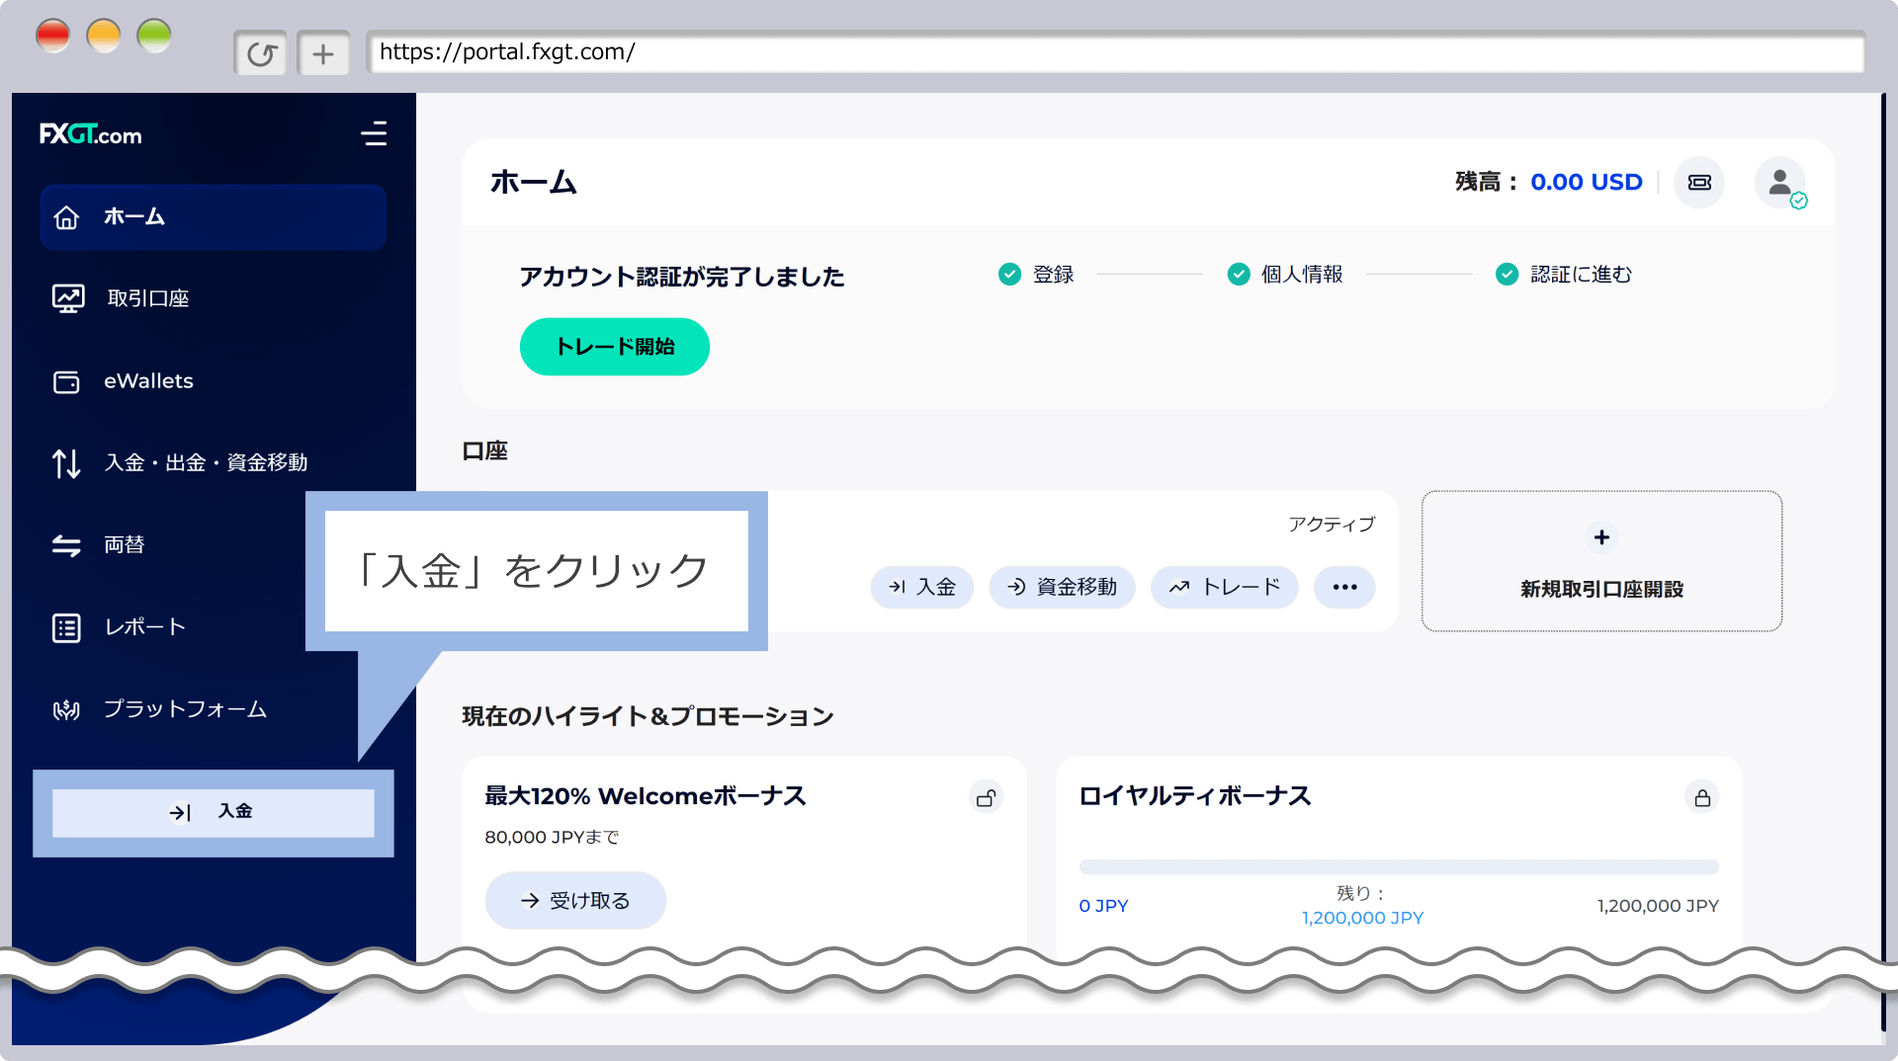Click the 入金 button in the account row
The width and height of the screenshot is (1898, 1061).
coord(921,587)
